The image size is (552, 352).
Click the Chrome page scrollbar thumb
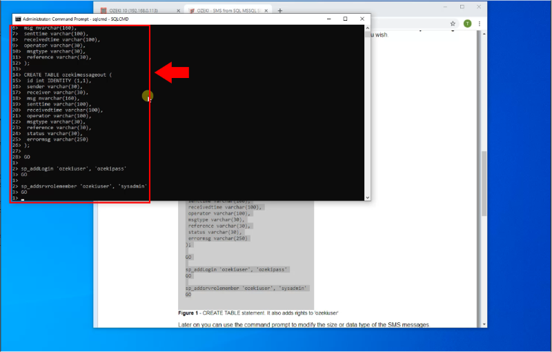(484, 183)
